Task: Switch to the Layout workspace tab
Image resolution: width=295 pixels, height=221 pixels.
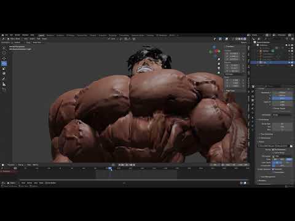Action: (x=41, y=35)
